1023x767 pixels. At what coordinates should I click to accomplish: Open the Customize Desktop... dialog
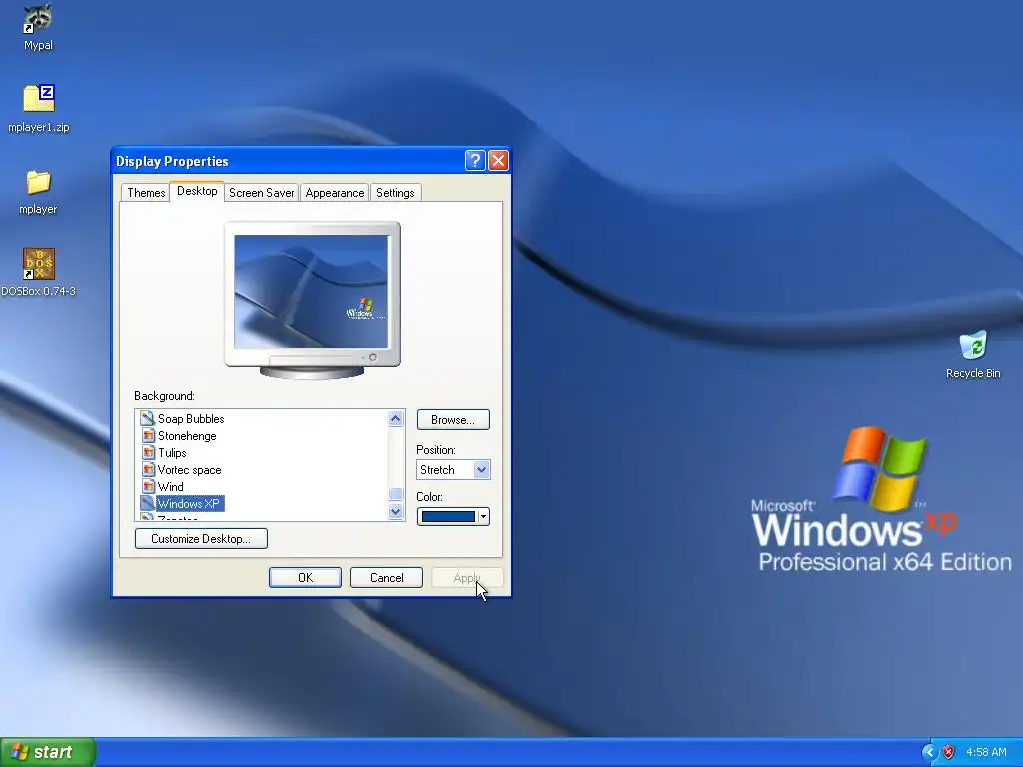pyautogui.click(x=201, y=538)
